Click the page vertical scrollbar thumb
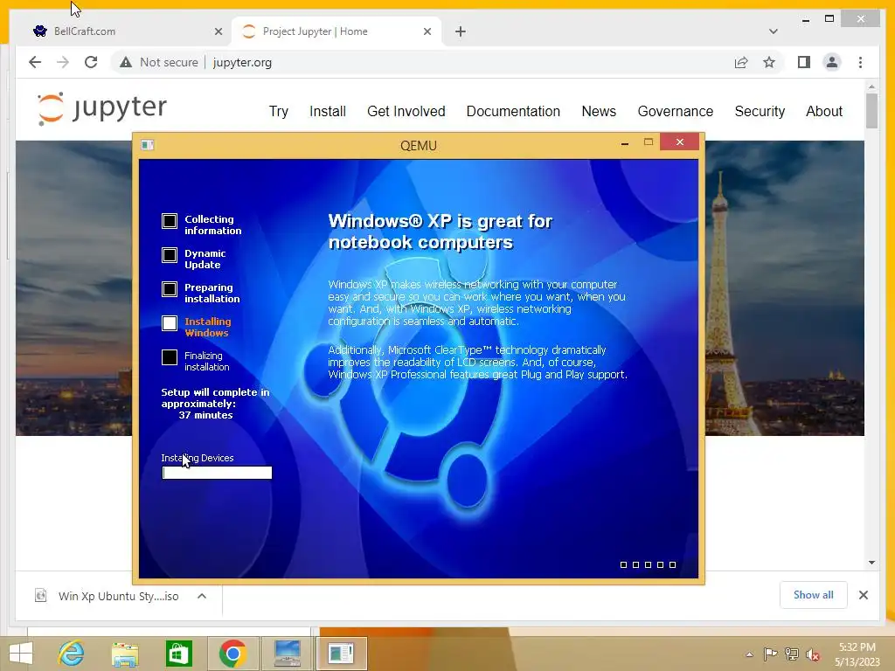Viewport: 895px width, 671px height. (x=871, y=111)
